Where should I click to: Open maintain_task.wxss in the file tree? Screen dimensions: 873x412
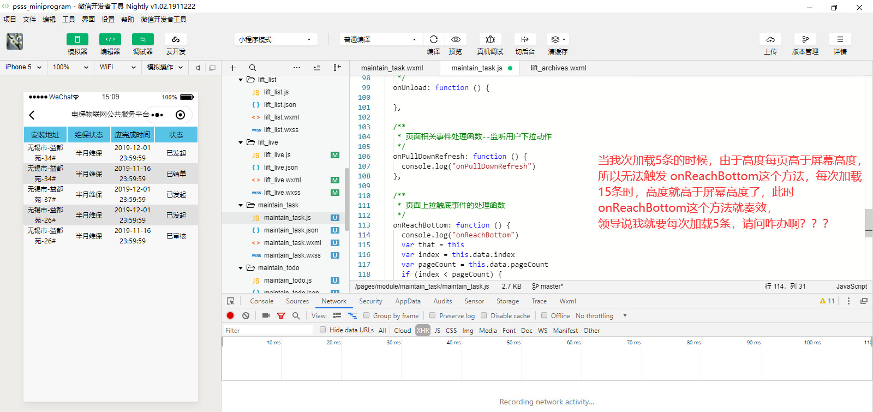[x=292, y=255]
